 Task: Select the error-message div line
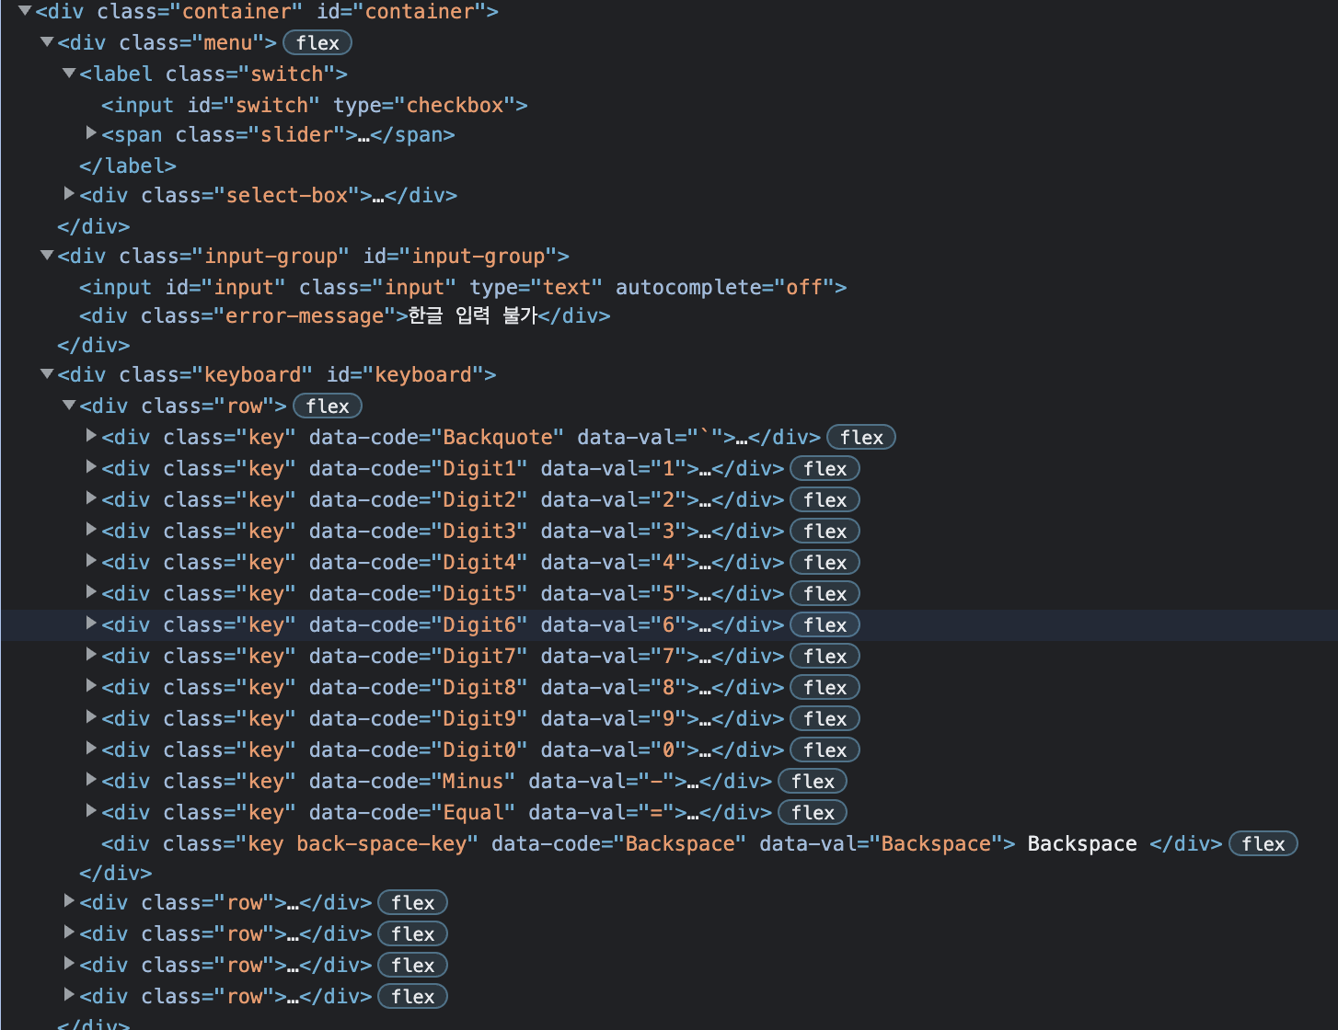(345, 315)
